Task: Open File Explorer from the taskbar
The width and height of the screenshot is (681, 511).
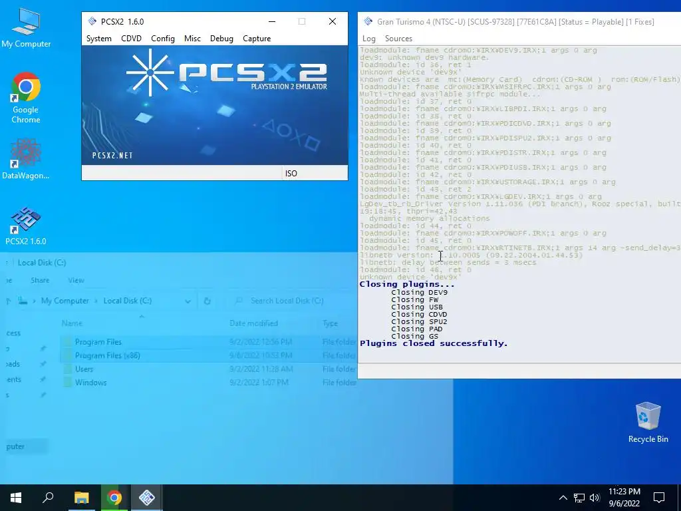Action: [81, 498]
